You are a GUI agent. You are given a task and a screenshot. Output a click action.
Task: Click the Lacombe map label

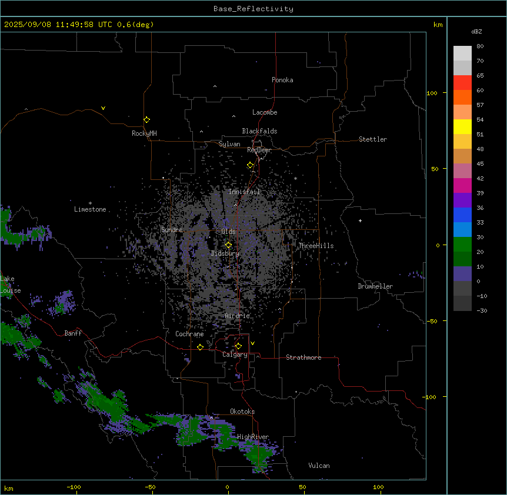[x=265, y=112]
